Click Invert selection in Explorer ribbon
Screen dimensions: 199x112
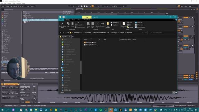140,27
